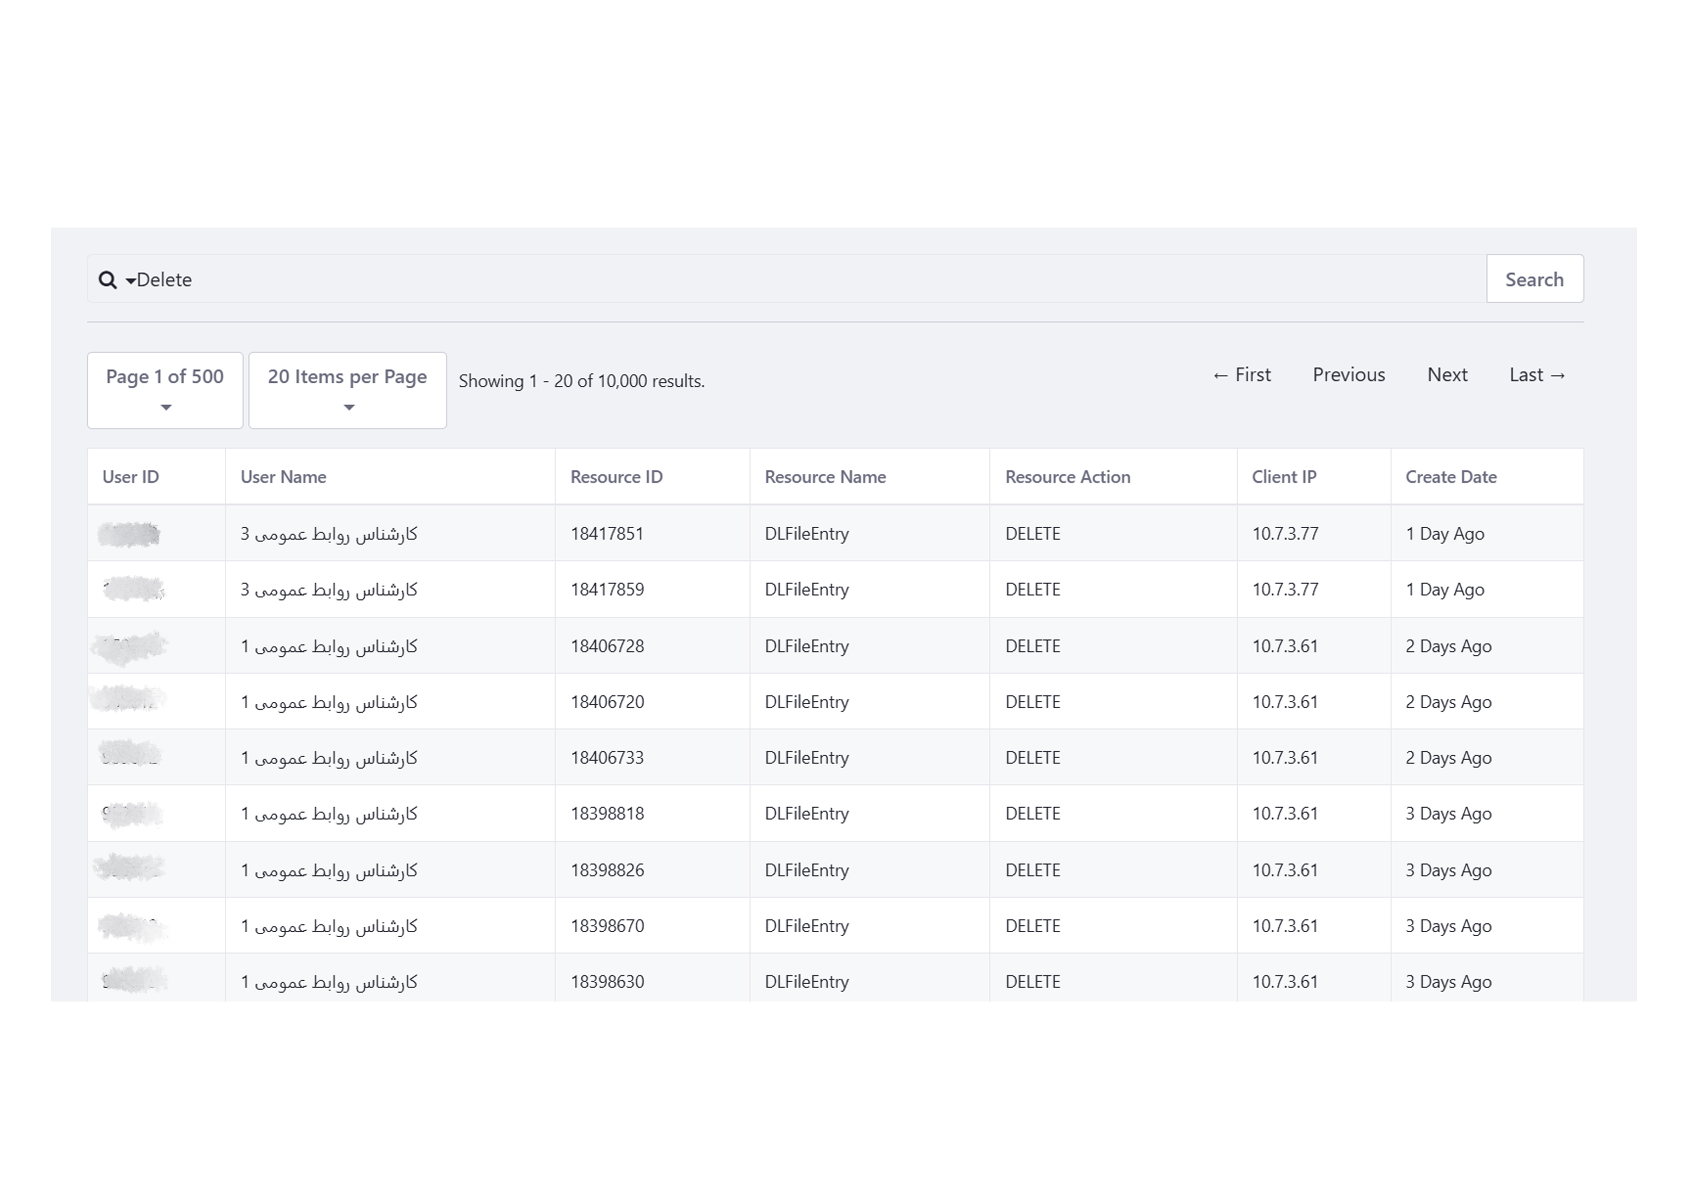Click the user name in row 18398630
Image resolution: width=1688 pixels, height=1193 pixels.
(329, 982)
